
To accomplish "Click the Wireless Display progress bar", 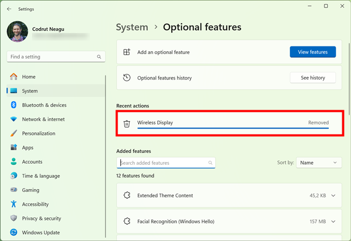I will 233,128.
